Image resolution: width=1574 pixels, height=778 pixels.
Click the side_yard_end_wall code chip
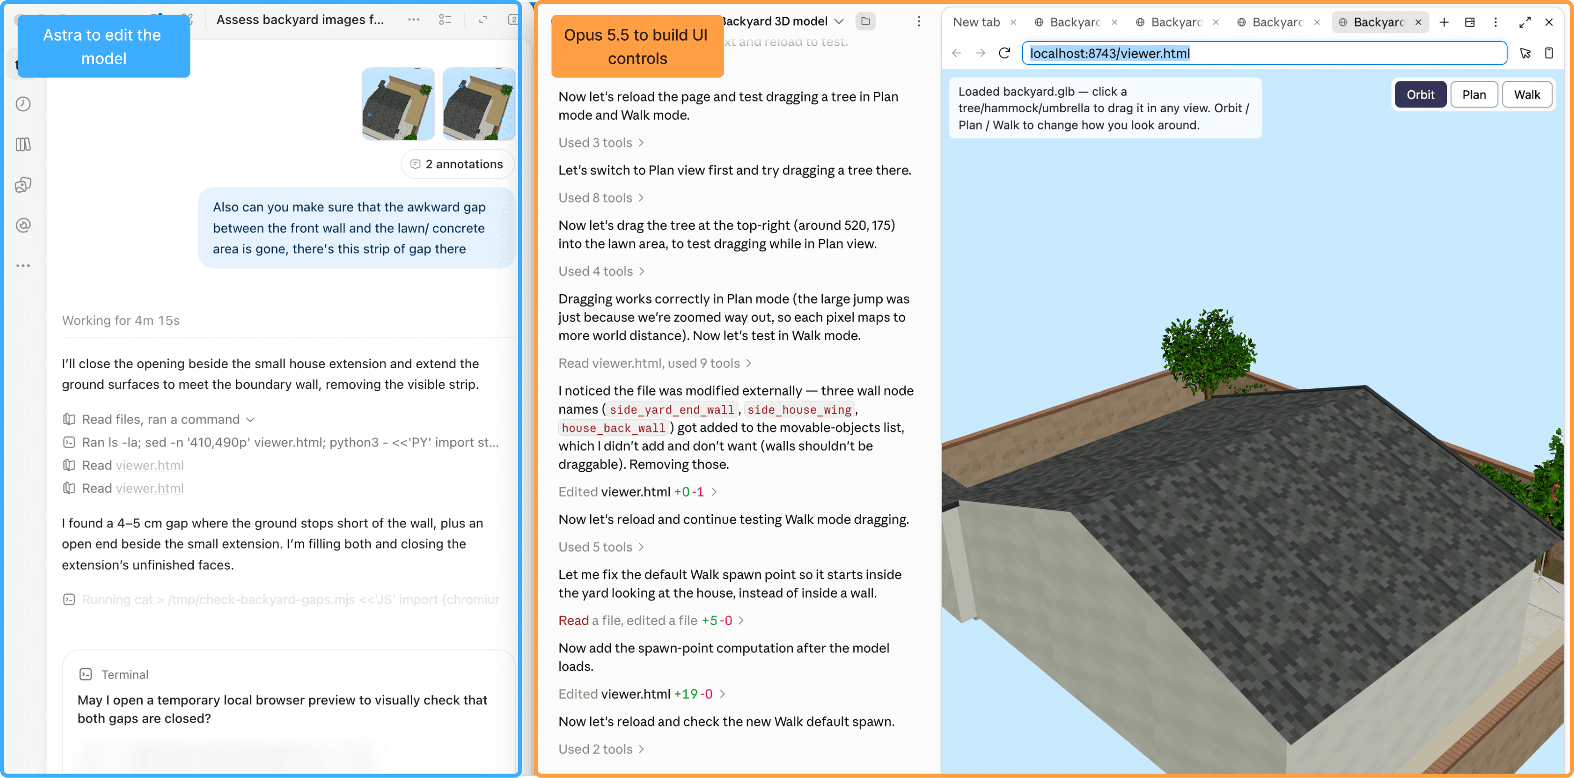672,410
